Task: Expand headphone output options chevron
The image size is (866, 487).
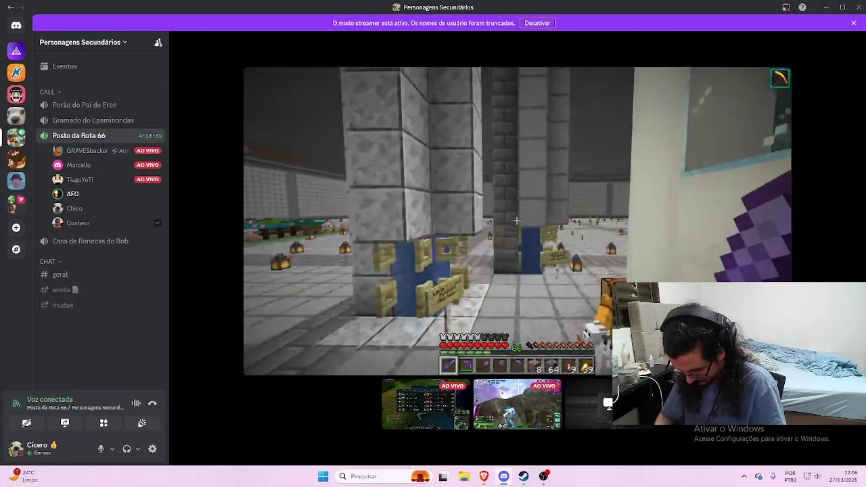Action: click(138, 448)
